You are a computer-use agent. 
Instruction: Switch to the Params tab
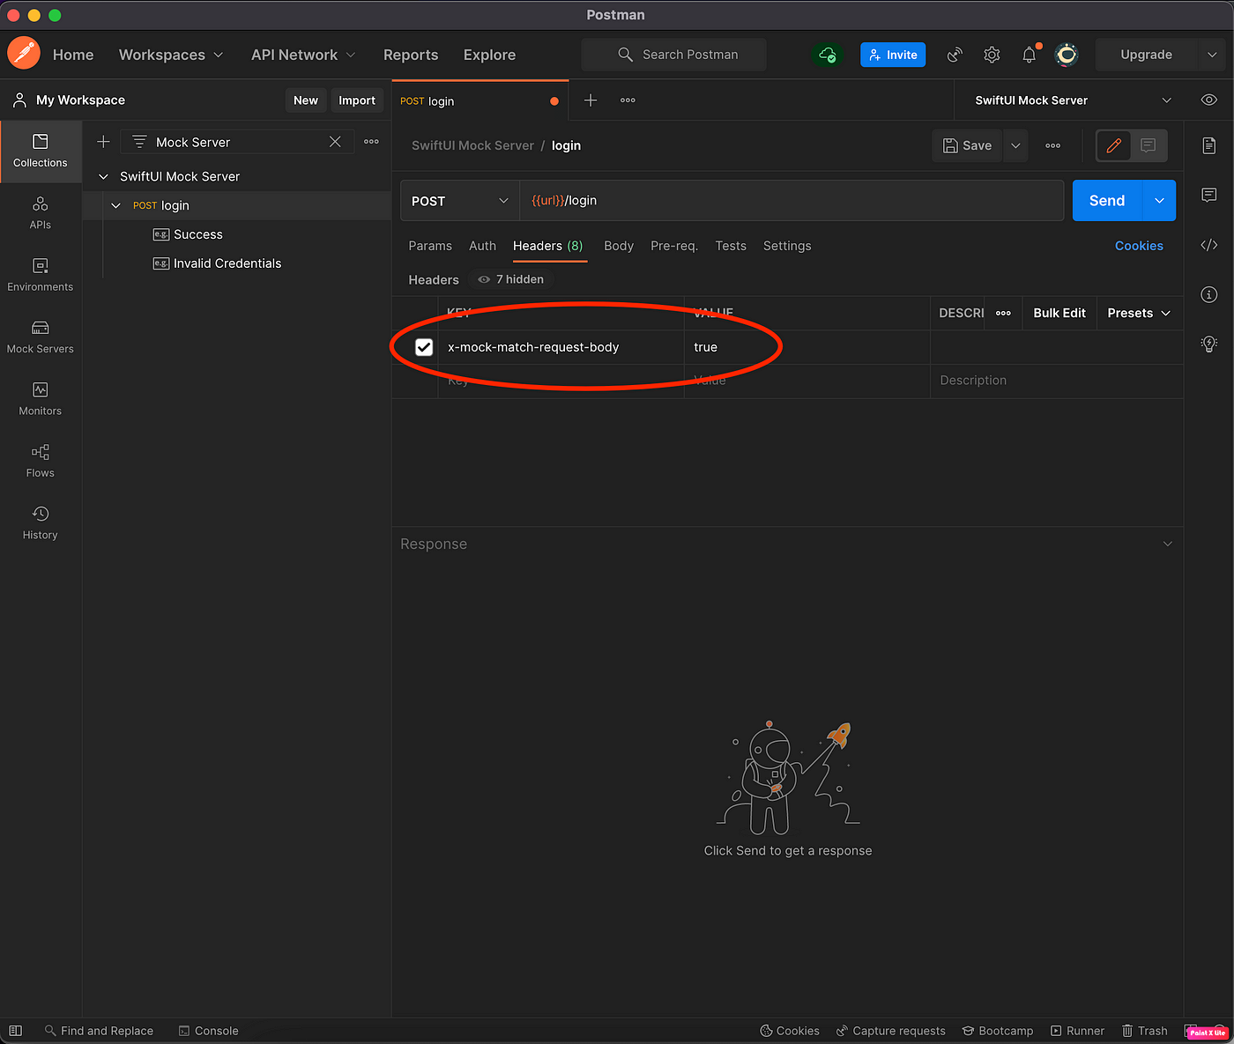430,246
